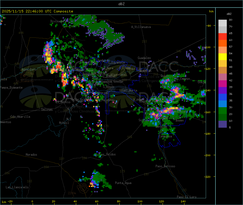This screenshot has width=243, height=205.
Task: Click the 'Agua_Toro' map label
Action: pyautogui.click(x=29, y=70)
